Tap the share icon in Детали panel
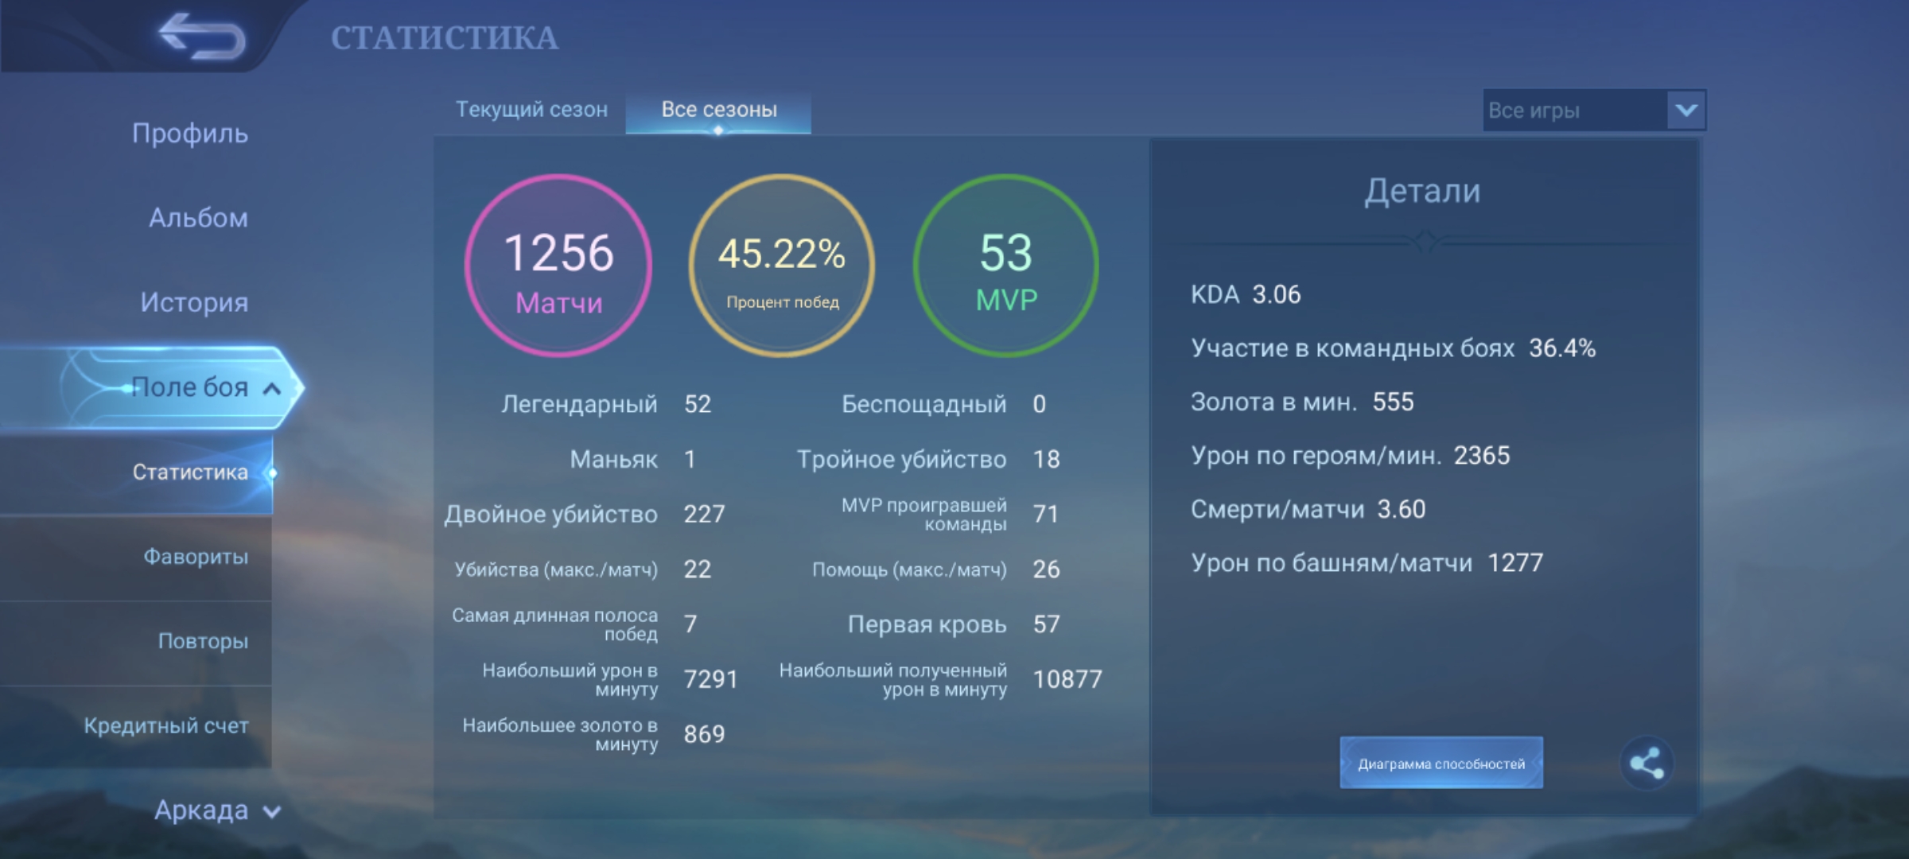The height and width of the screenshot is (859, 1909). click(x=1646, y=764)
